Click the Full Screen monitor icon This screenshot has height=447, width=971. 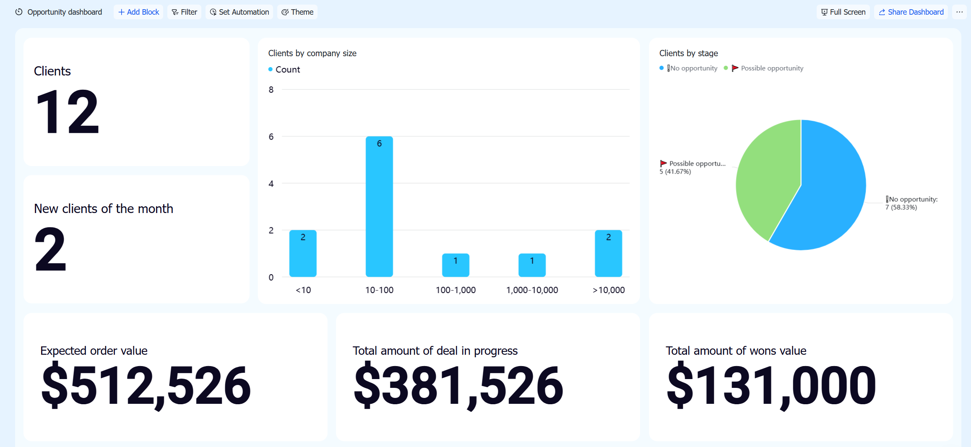824,12
